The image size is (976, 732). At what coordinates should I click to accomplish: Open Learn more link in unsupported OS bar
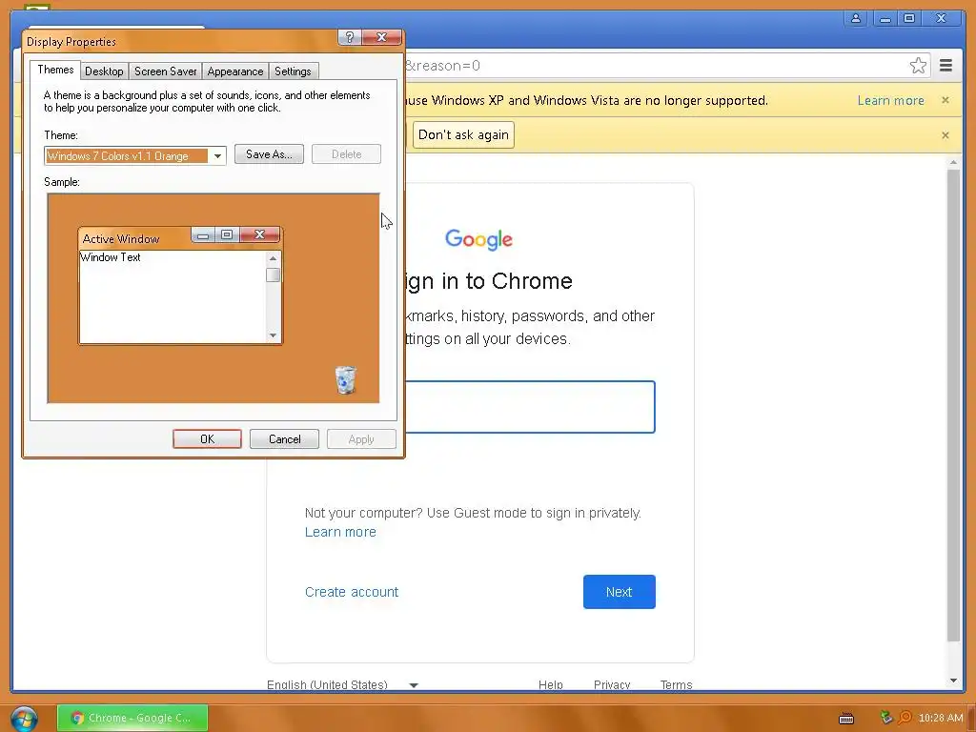click(891, 101)
